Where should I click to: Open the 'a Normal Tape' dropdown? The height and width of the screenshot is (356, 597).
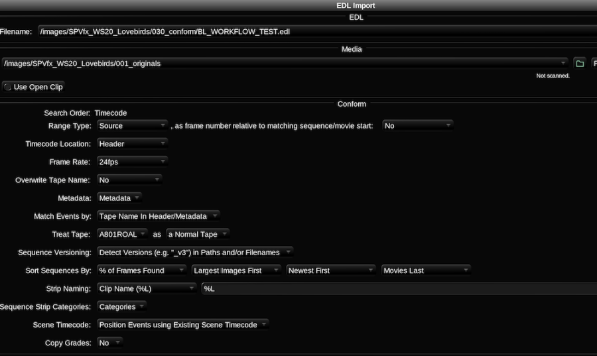click(198, 234)
